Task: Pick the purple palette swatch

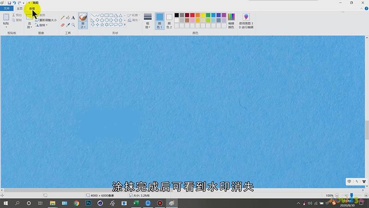Action: [x=224, y=15]
